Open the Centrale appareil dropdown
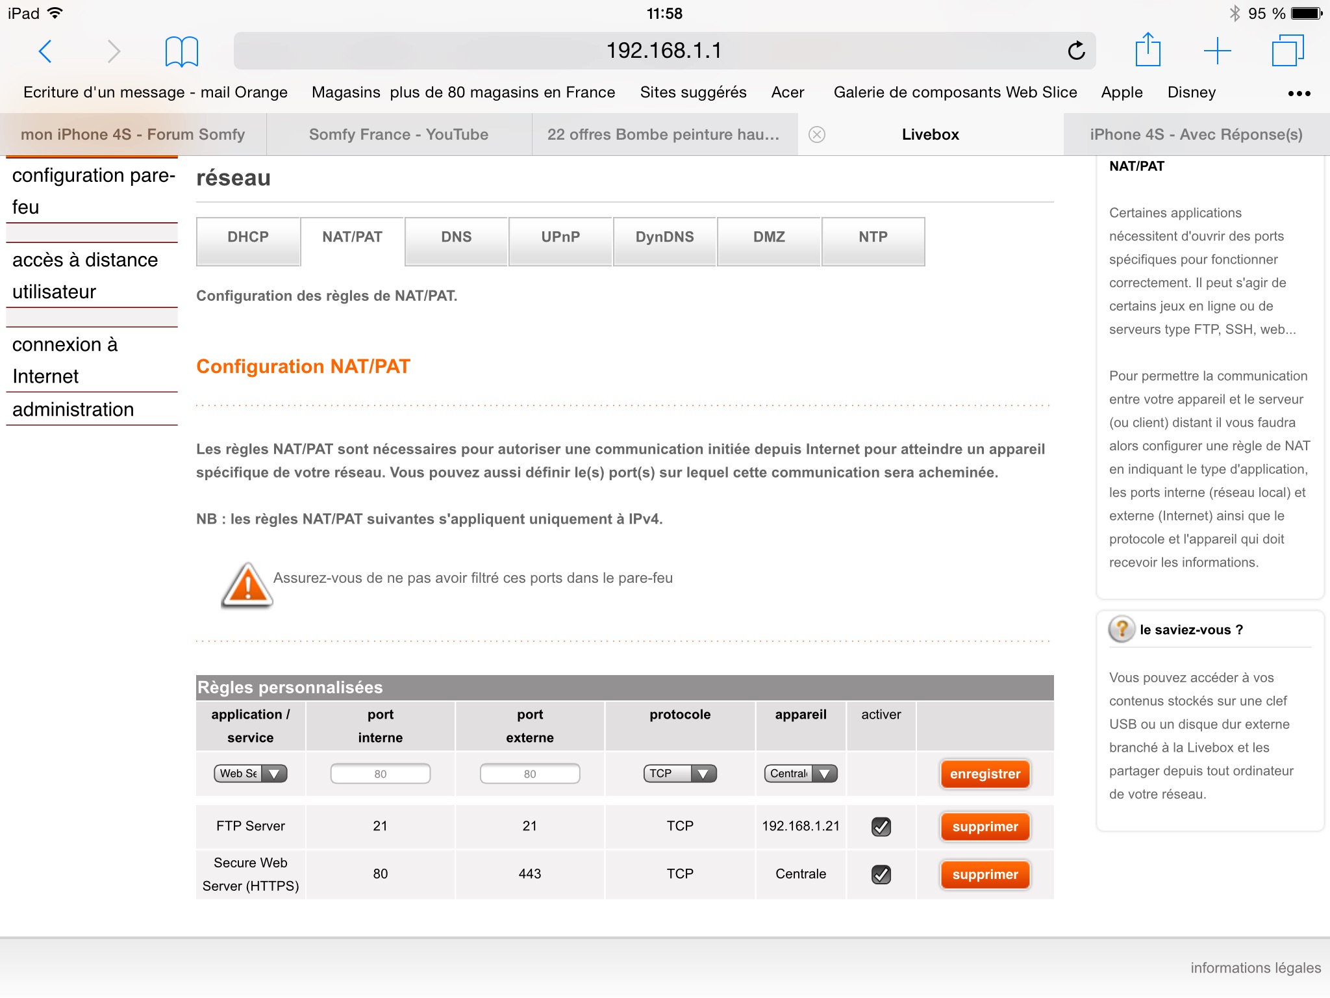Screen dimensions: 1330x998 (800, 773)
